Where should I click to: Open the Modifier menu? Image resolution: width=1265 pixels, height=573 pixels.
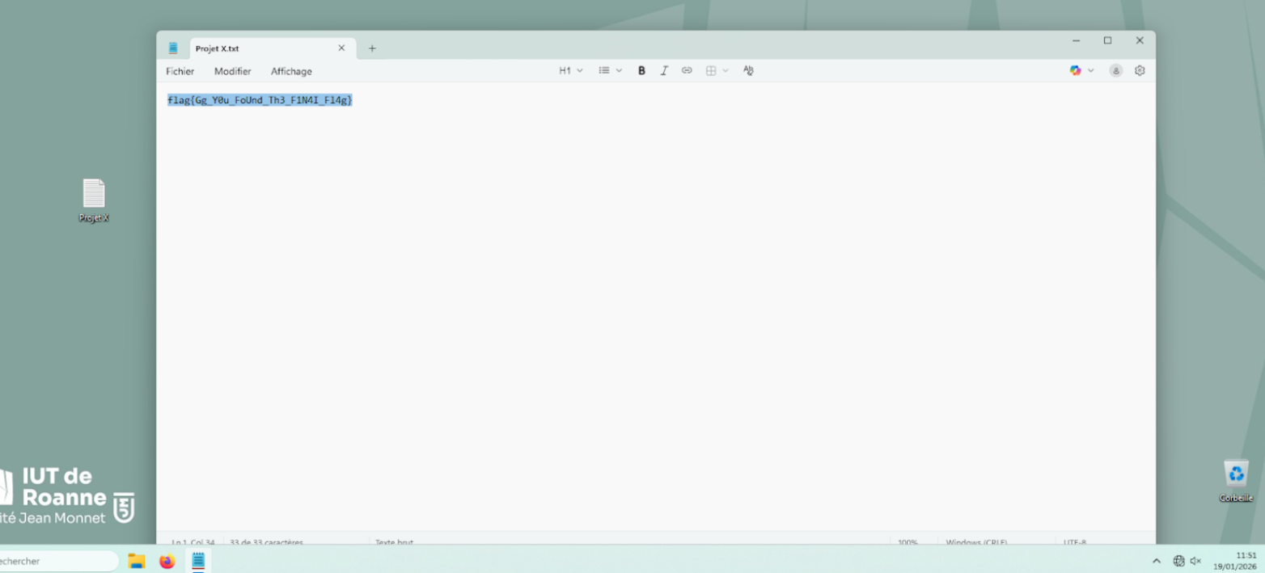(x=233, y=71)
